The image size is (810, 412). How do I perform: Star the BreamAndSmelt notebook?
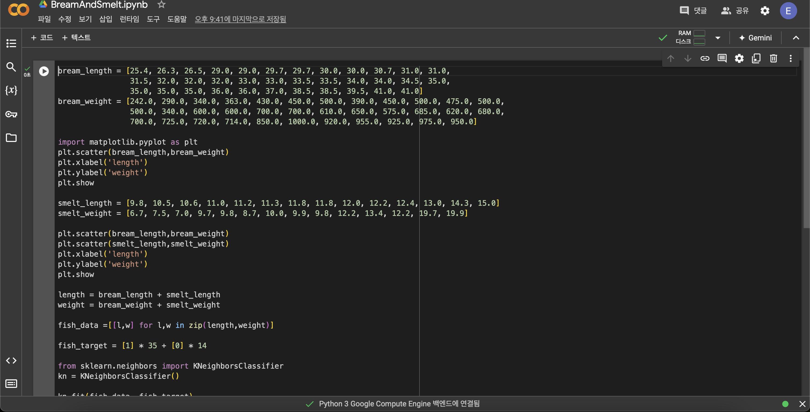[161, 4]
